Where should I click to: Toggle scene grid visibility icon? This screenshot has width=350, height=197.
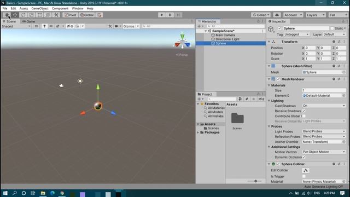[x=77, y=26]
